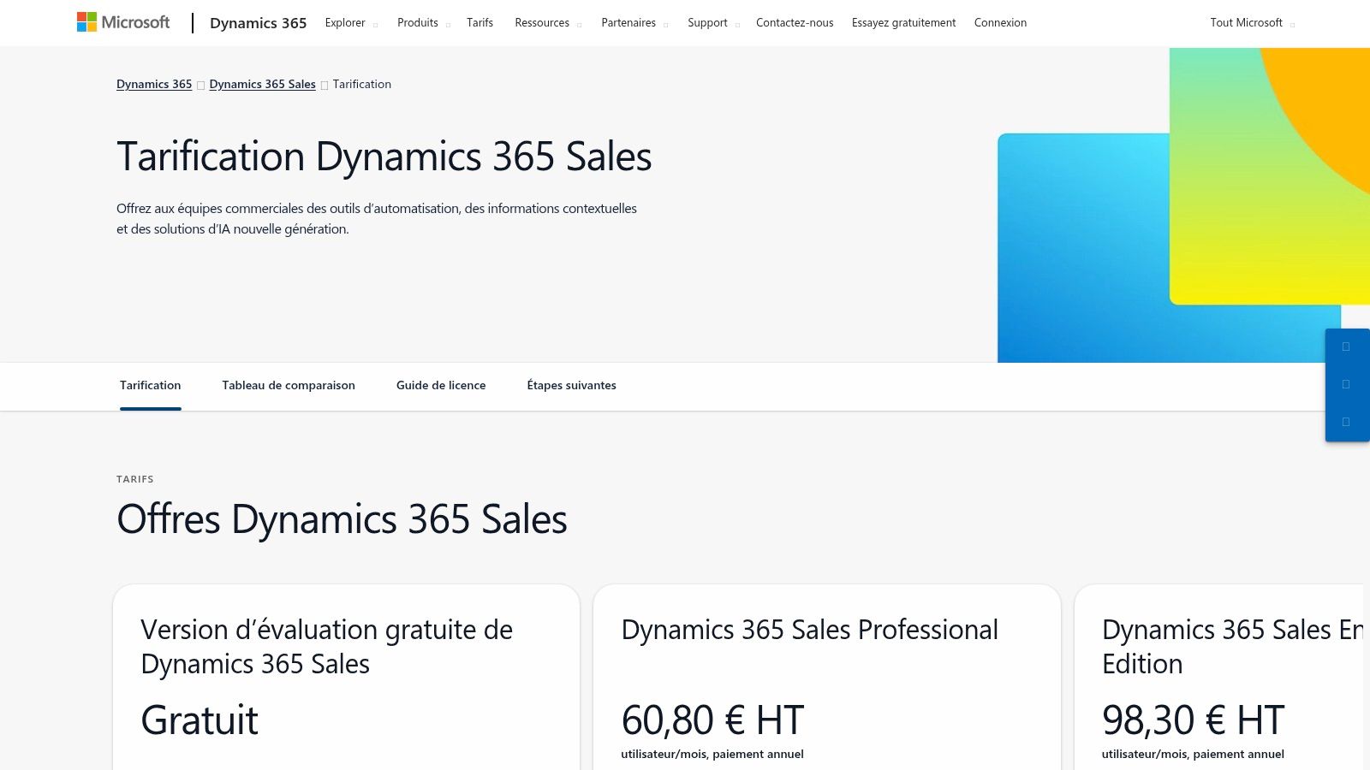Click Connexion to sign in
1370x770 pixels.
click(999, 23)
